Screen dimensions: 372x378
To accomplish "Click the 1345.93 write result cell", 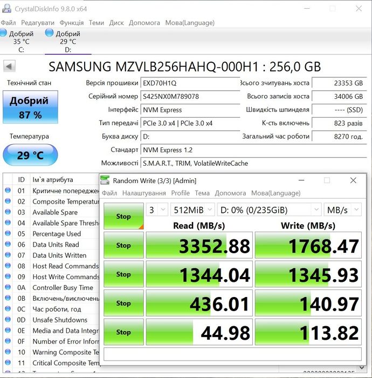I will point(308,274).
